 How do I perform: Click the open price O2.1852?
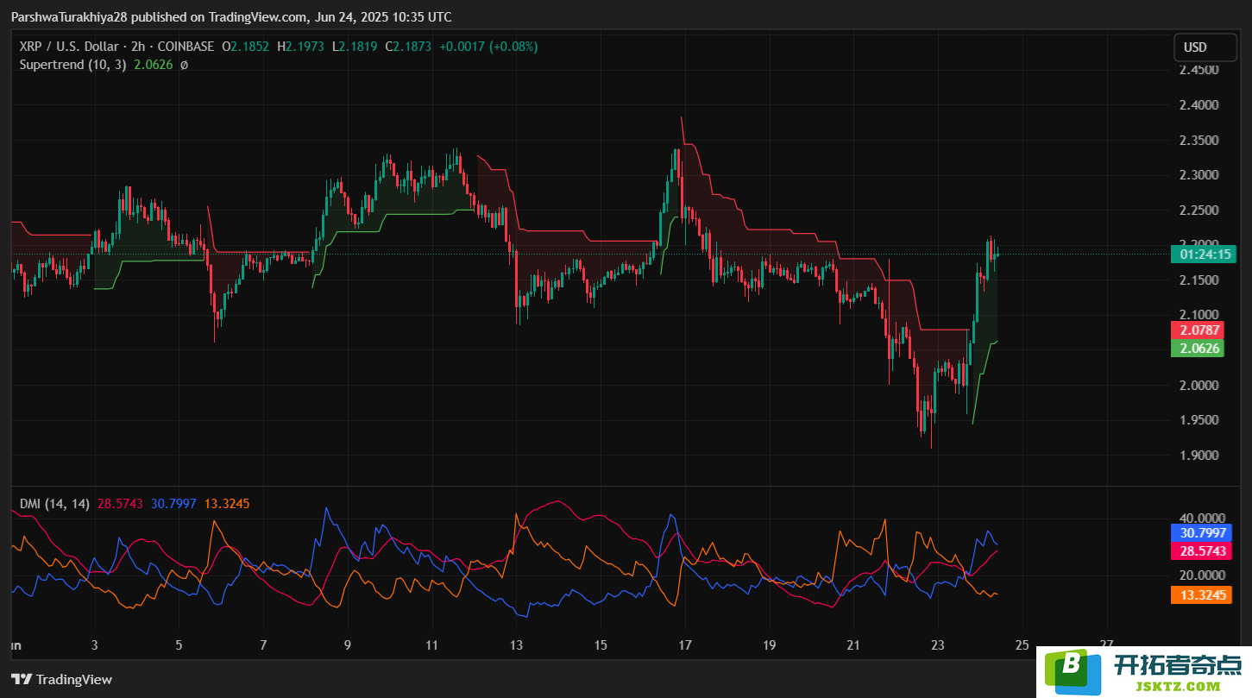coord(245,47)
